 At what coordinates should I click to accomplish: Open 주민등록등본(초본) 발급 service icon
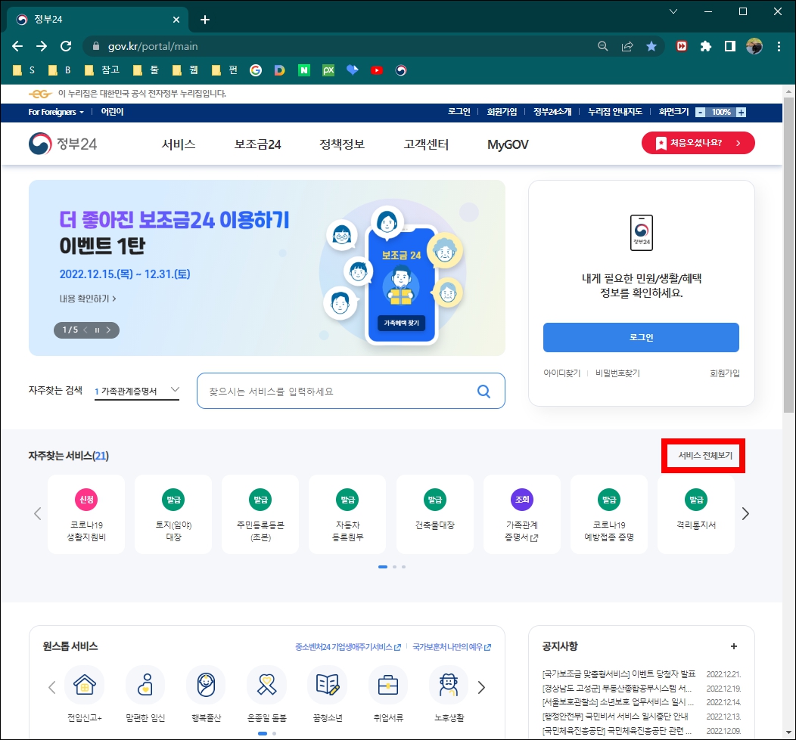(260, 514)
